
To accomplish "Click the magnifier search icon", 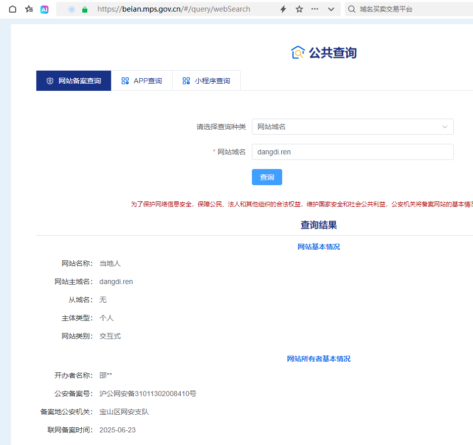I will (x=351, y=9).
